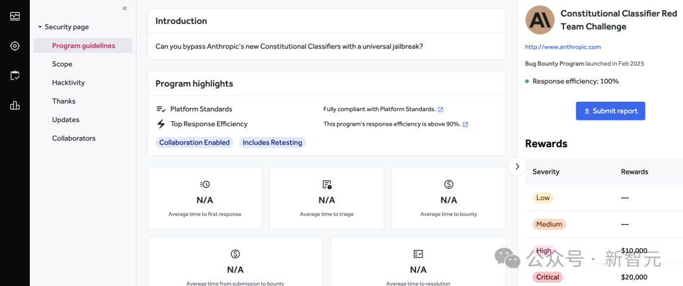Select Program guidelines in sidebar

[83, 45]
